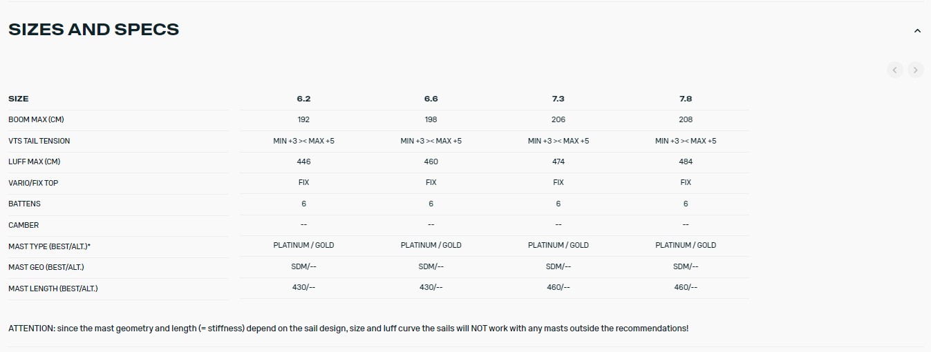Click the Battens row label
931x352 pixels.
(25, 204)
